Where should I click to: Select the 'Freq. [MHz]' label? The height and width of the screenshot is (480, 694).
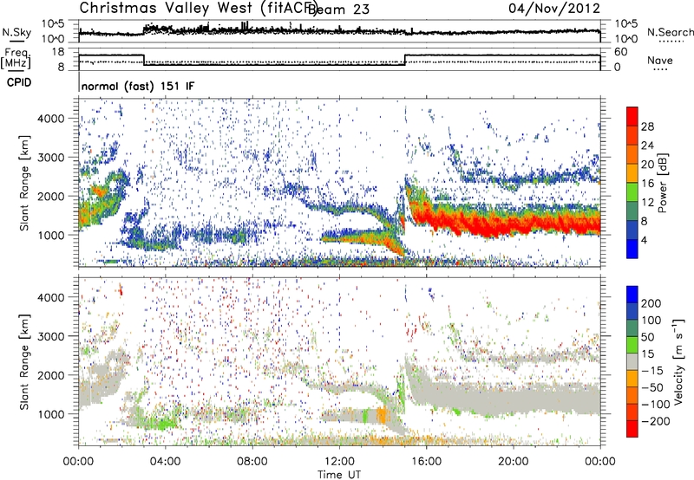[x=16, y=58]
